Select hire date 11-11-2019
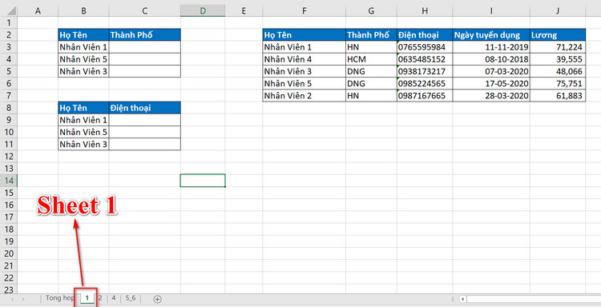This screenshot has height=307, width=601. (491, 47)
